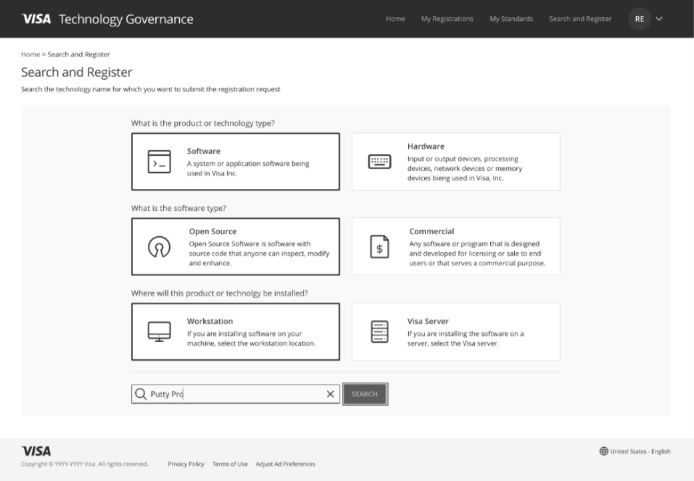Open My Registrations in top navigation
Viewport: 694px width, 481px height.
pyautogui.click(x=447, y=19)
